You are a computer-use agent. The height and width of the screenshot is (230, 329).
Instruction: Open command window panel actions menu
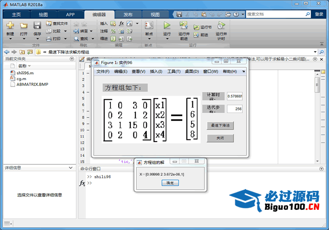coord(321,169)
